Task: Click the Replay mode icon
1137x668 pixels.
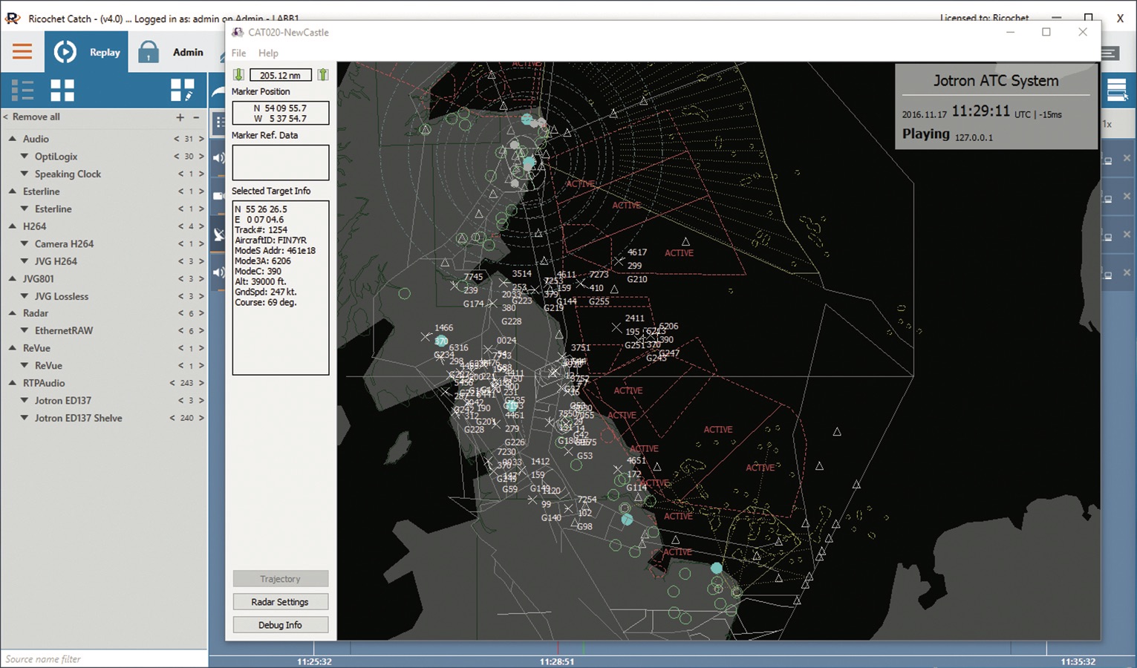Action: pos(65,52)
